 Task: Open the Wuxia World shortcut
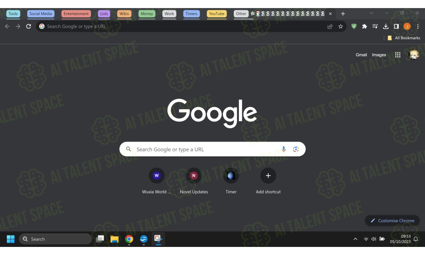point(156,181)
